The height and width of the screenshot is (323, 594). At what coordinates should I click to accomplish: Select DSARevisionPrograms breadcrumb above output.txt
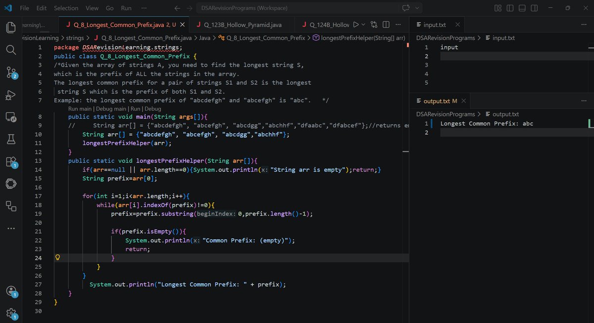coord(445,114)
